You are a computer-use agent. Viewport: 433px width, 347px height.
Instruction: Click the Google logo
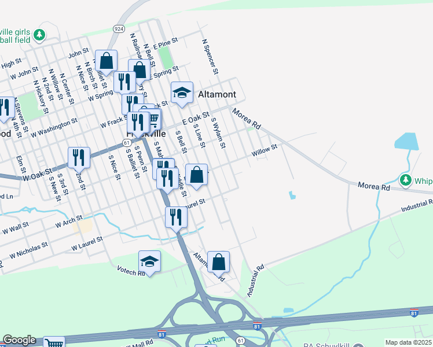(19, 340)
